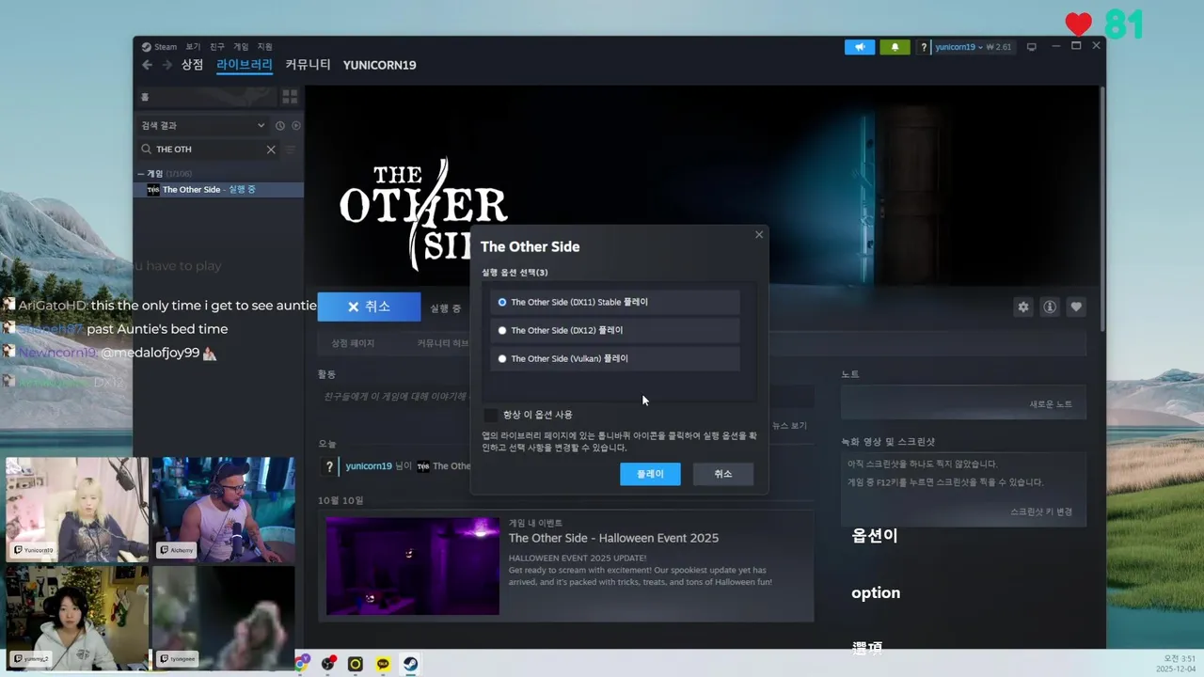Add game to favorites heart icon
The height and width of the screenshot is (677, 1204).
(x=1076, y=307)
